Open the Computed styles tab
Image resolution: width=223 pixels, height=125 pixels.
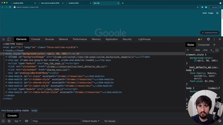point(203,45)
